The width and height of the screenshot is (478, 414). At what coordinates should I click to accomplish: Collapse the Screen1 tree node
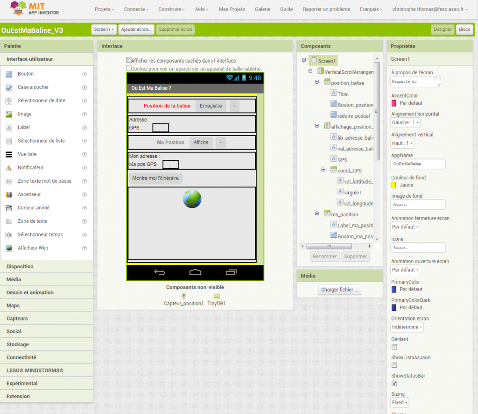click(x=304, y=60)
